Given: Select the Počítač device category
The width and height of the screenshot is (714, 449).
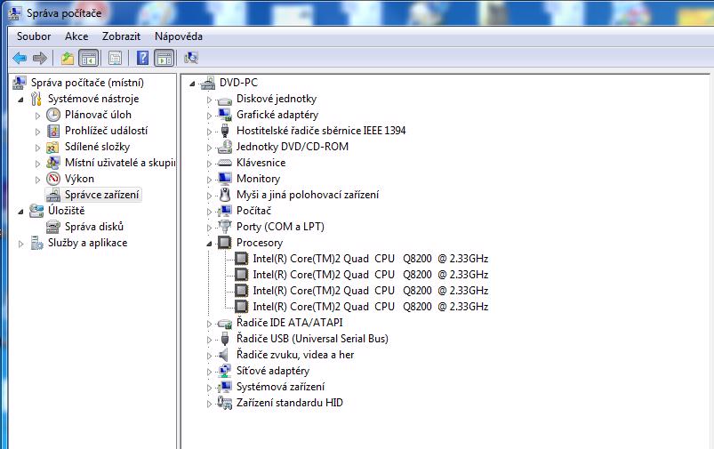Looking at the screenshot, I should click(x=253, y=211).
